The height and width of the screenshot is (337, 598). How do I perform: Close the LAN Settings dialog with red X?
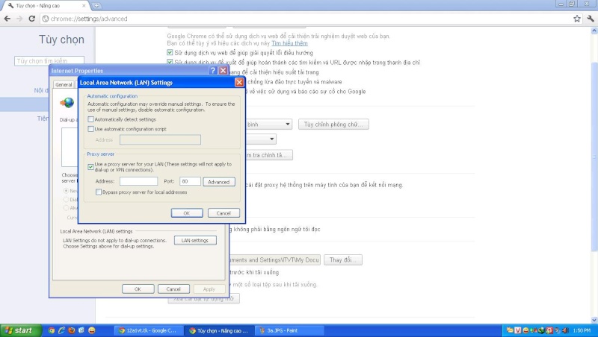[x=239, y=83]
